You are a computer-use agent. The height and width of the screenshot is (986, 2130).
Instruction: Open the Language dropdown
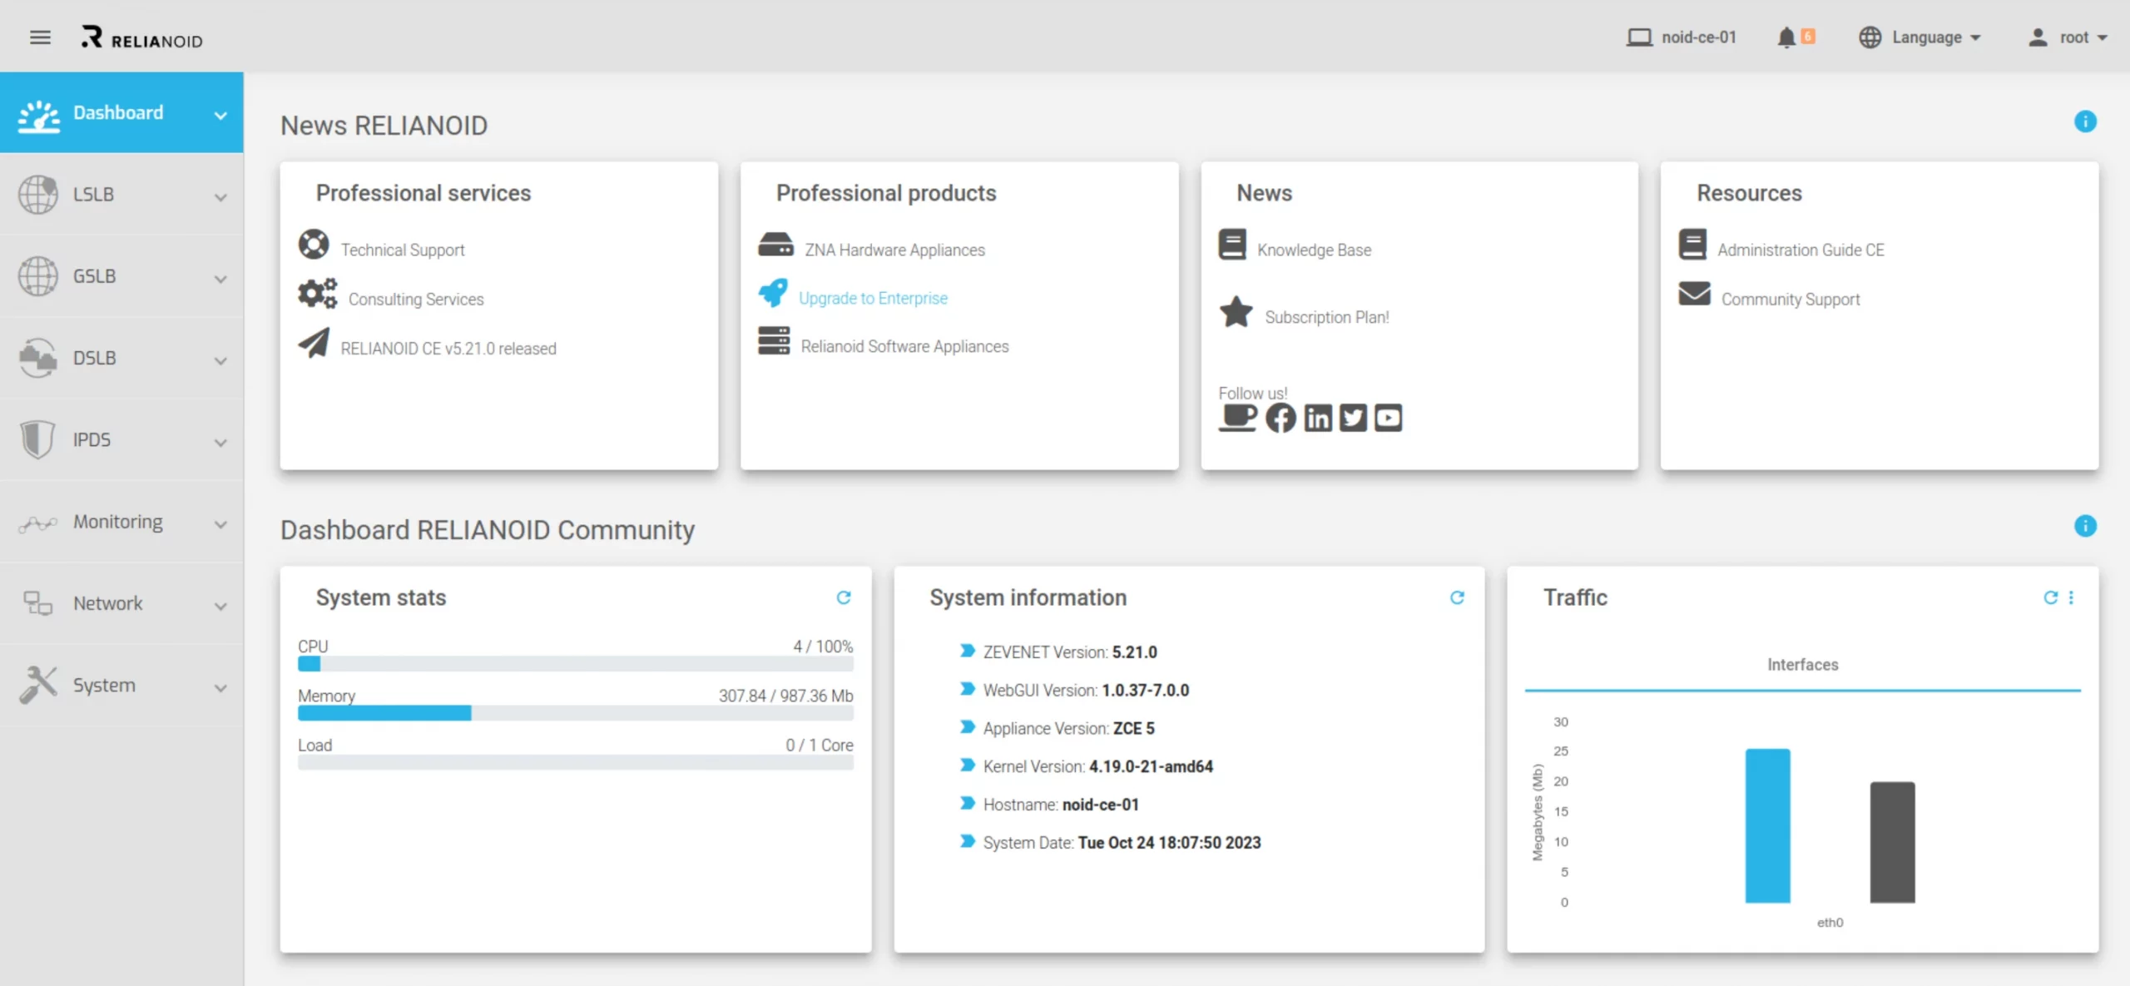click(x=1921, y=37)
